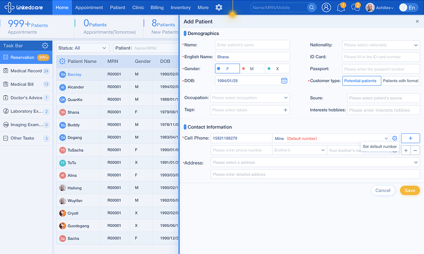Click the Guodegang patient row name
Viewport: 424px width, 254px height.
(x=78, y=226)
